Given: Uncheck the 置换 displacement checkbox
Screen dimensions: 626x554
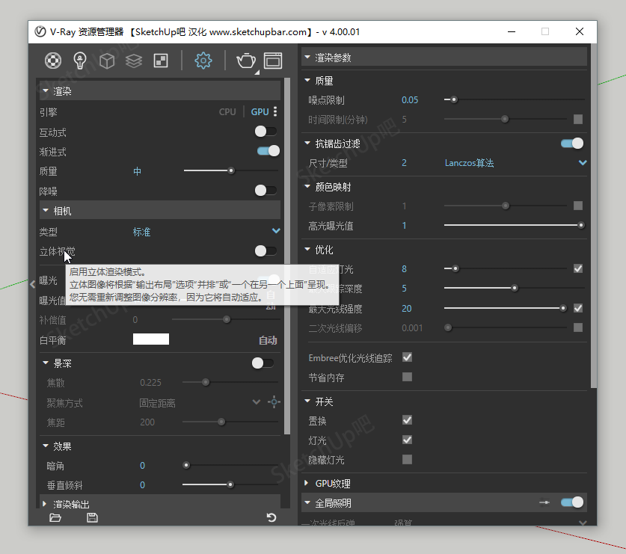Looking at the screenshot, I should tap(407, 420).
